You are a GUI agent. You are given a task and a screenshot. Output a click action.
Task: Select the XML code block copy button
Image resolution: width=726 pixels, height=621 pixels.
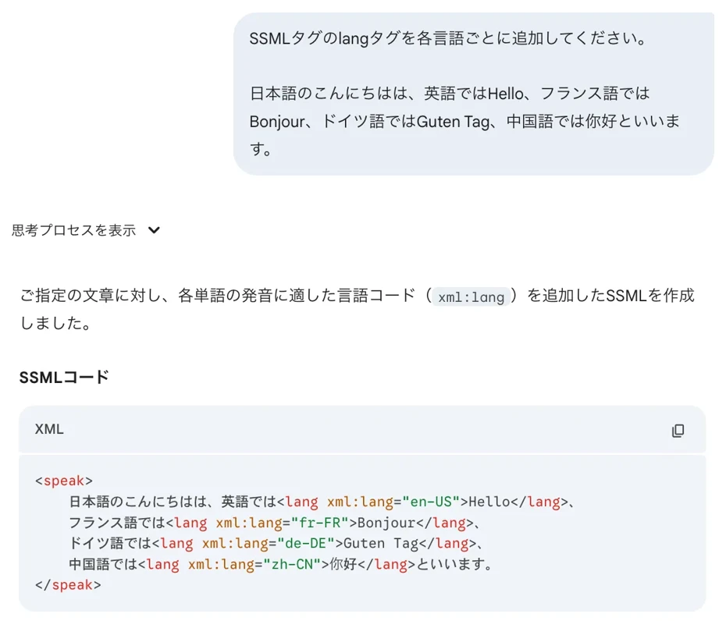tap(678, 430)
